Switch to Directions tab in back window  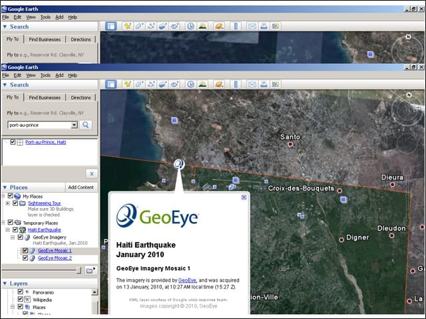click(81, 39)
